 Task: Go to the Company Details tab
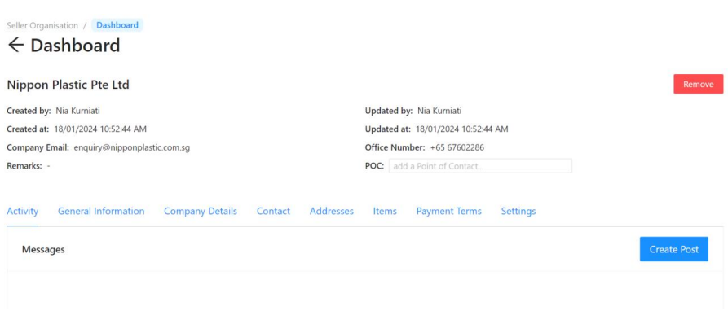(201, 212)
